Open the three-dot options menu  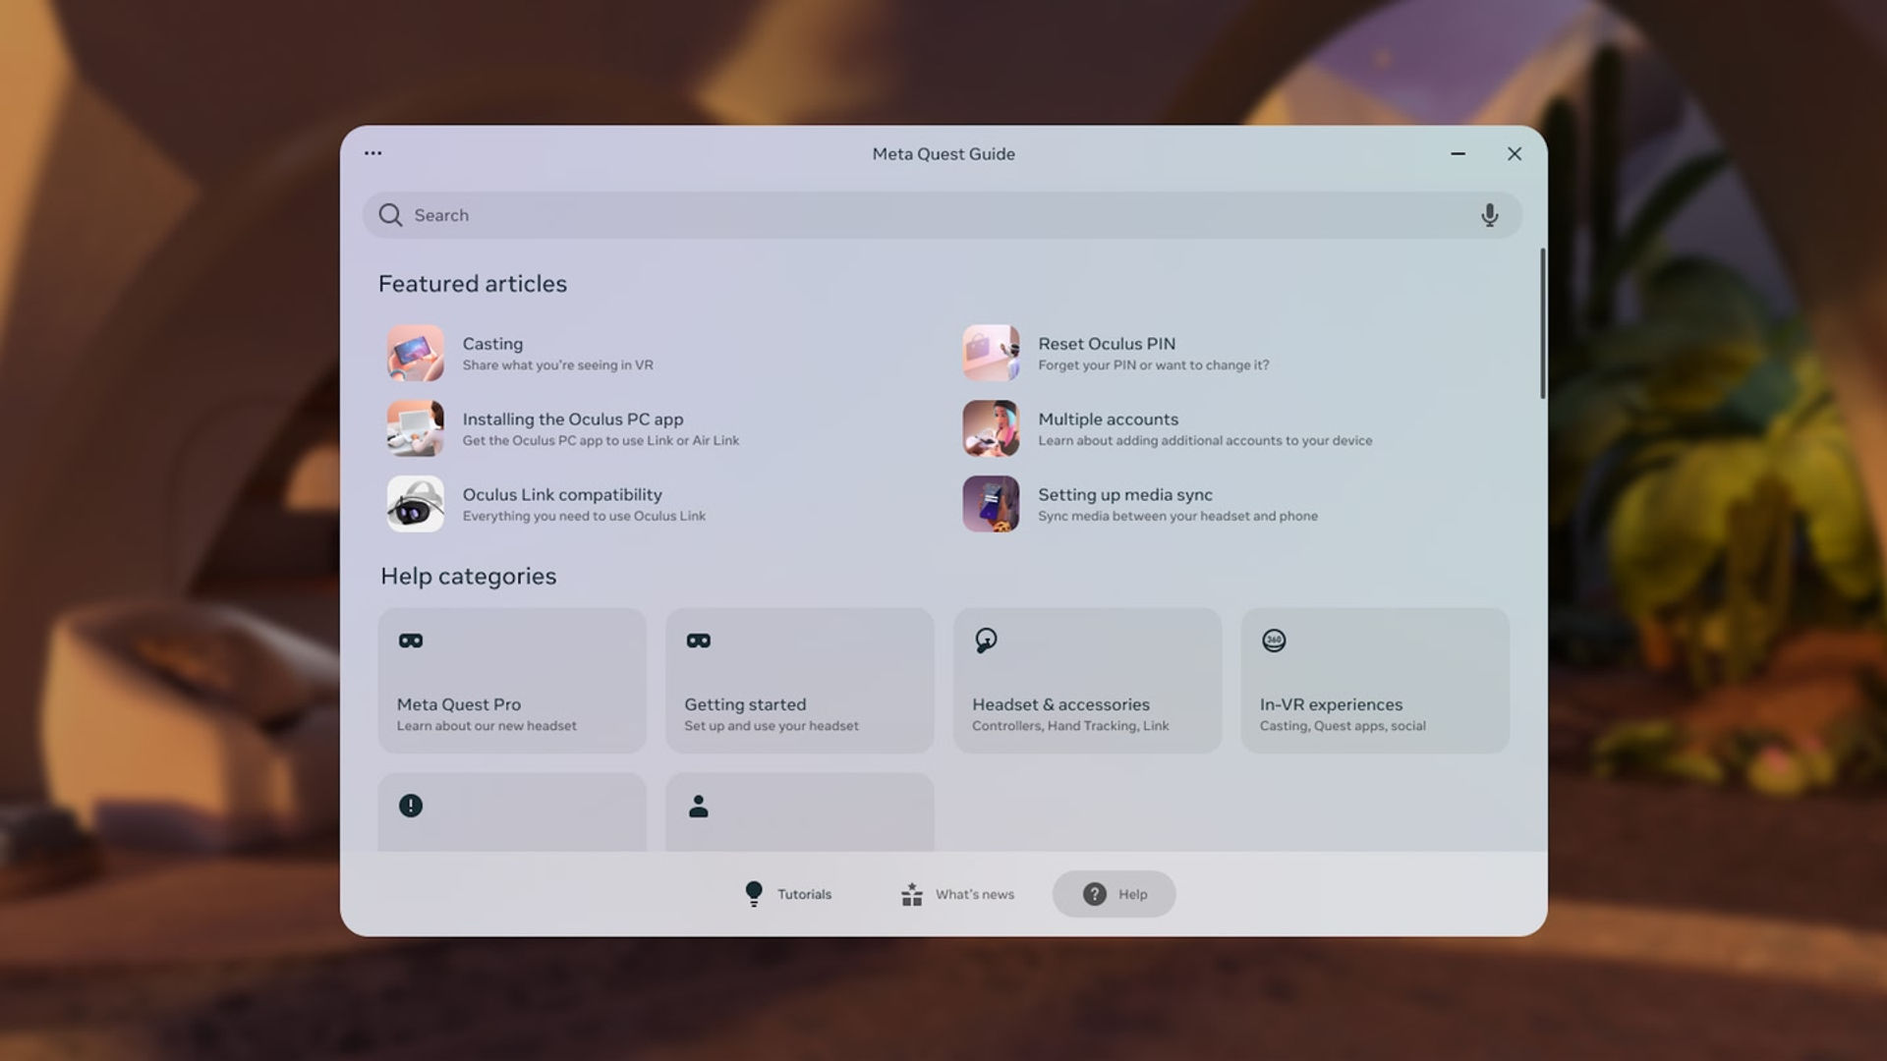coord(373,153)
